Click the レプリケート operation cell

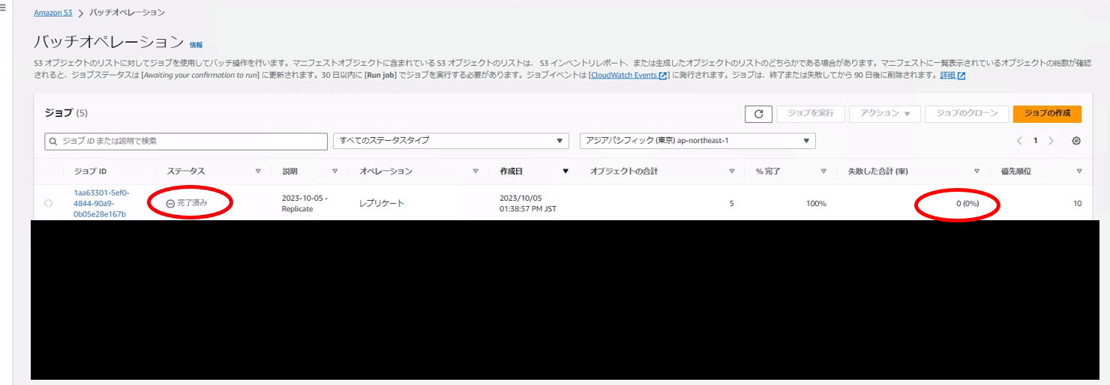tap(382, 204)
